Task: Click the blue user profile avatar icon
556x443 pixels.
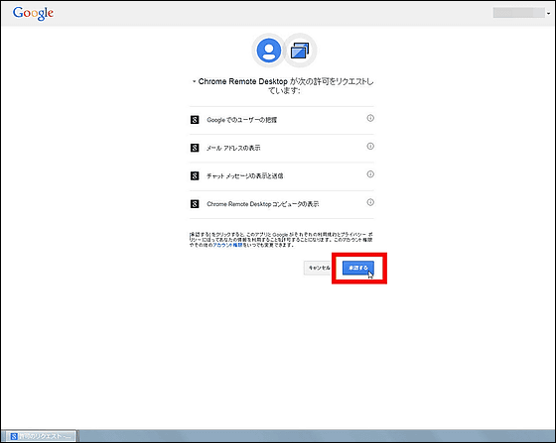Action: (x=269, y=51)
